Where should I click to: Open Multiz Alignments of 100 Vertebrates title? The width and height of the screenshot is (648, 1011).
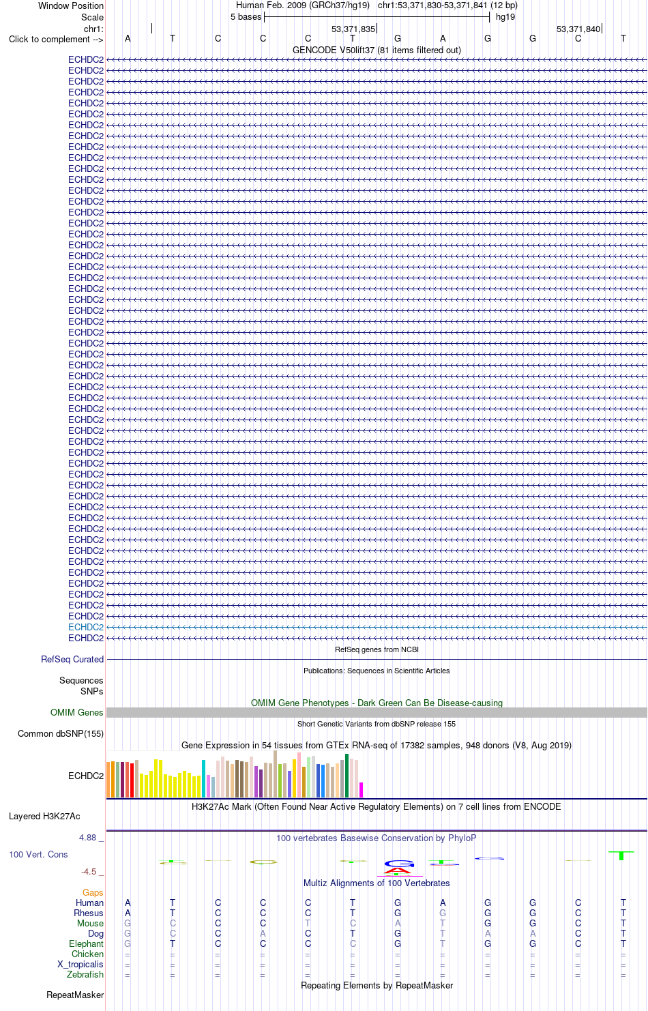tap(377, 883)
